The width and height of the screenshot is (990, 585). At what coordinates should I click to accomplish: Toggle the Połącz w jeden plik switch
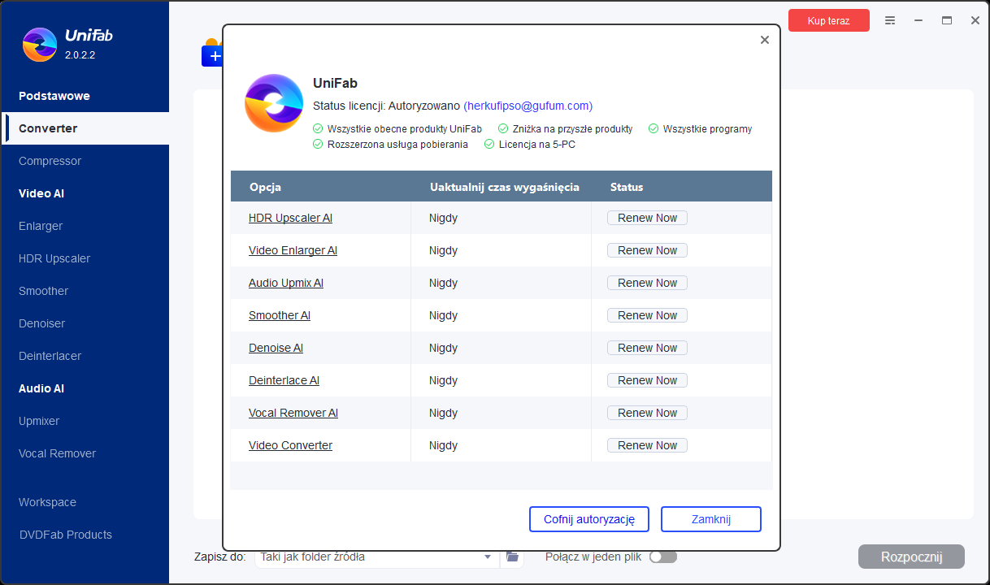click(x=663, y=557)
